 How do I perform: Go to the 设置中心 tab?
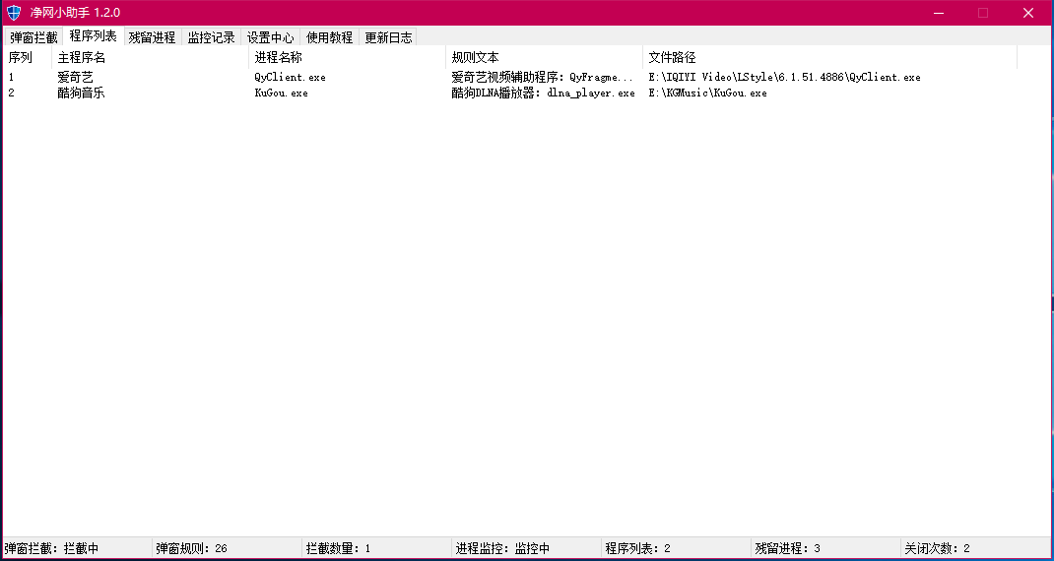[x=270, y=37]
